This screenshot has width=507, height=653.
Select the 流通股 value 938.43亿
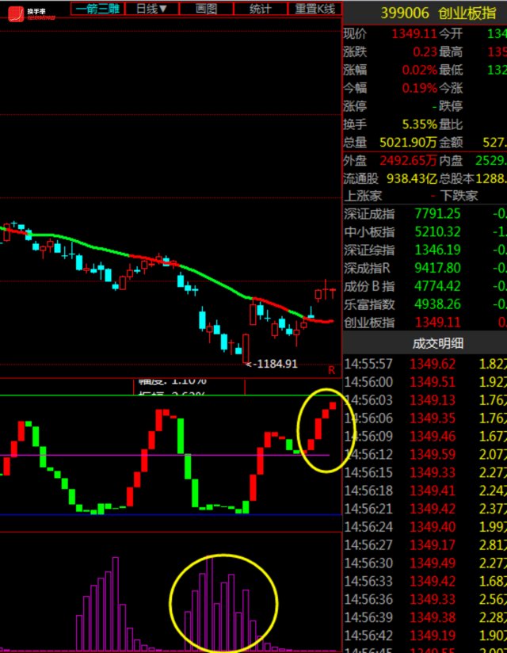[x=412, y=178]
